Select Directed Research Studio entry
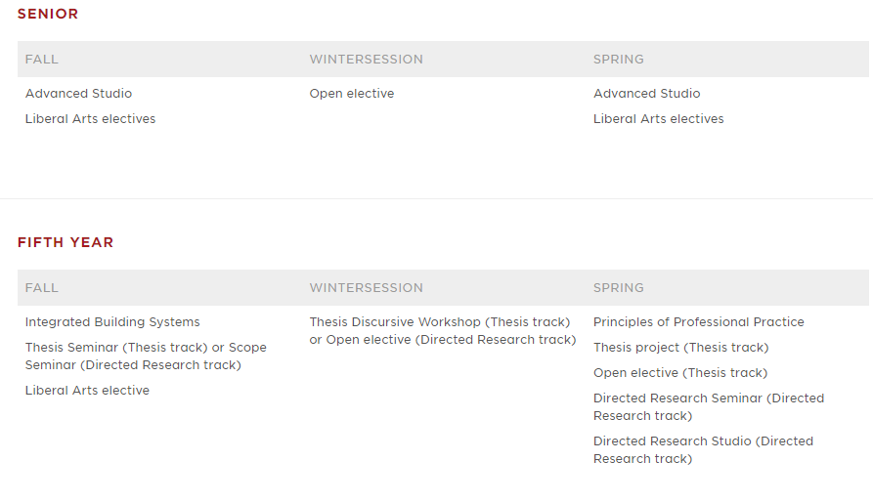The width and height of the screenshot is (873, 503). [703, 450]
